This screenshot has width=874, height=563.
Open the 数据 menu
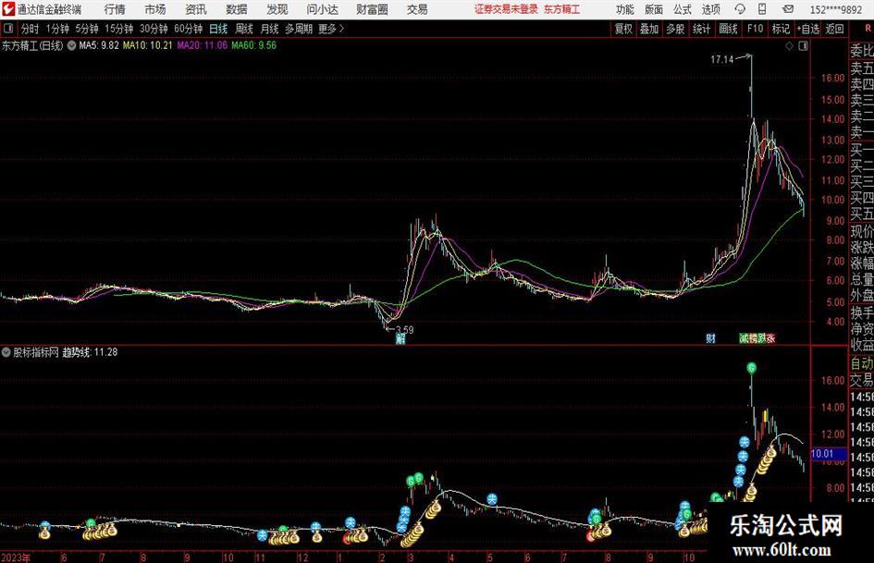tap(237, 9)
